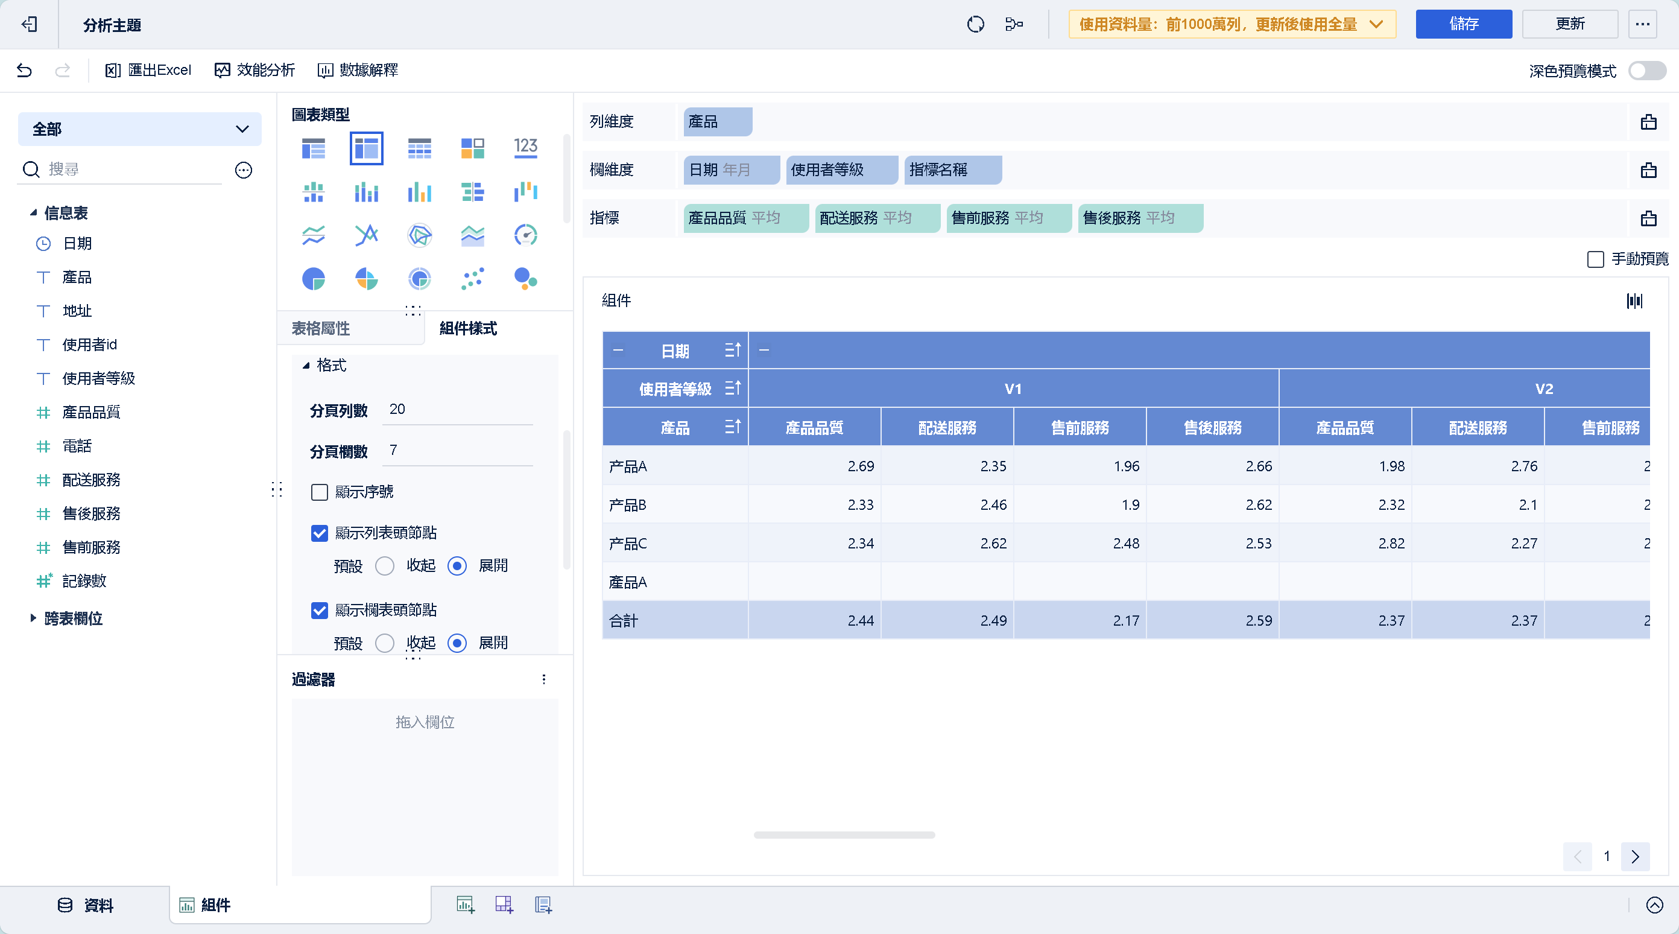Click the 更新 button
Image resolution: width=1679 pixels, height=934 pixels.
coord(1570,24)
